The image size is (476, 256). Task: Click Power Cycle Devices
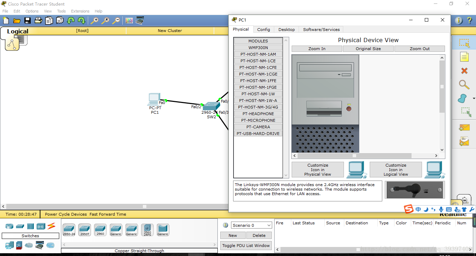click(66, 214)
